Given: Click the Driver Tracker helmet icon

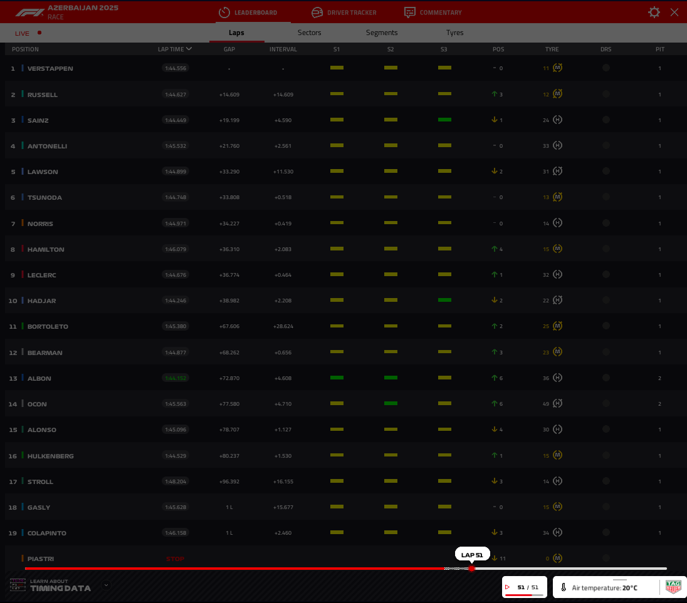Looking at the screenshot, I should point(317,13).
